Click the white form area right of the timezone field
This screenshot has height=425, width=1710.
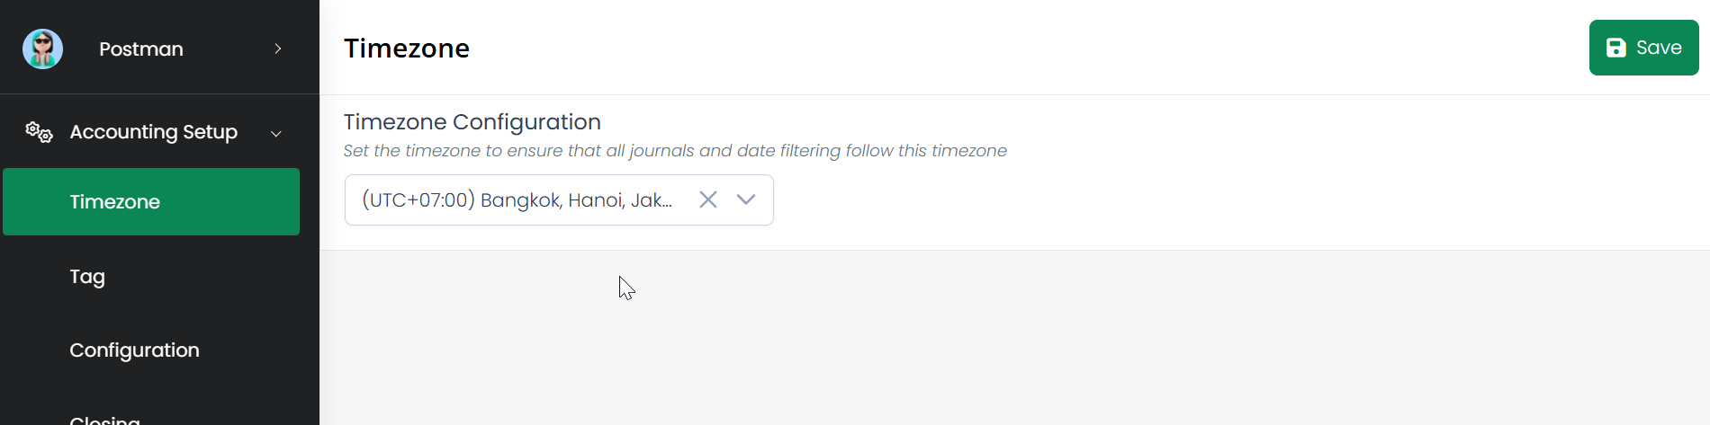click(1170, 199)
